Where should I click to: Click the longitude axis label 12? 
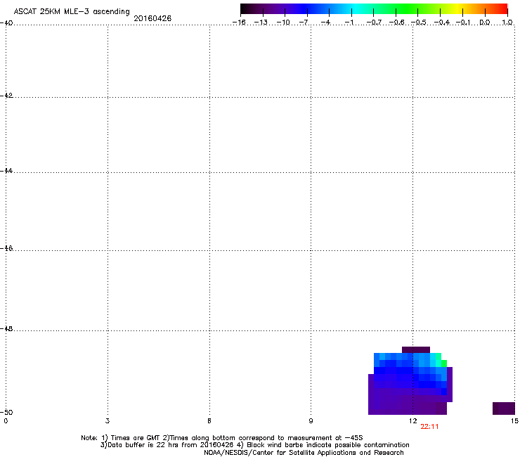tap(413, 421)
